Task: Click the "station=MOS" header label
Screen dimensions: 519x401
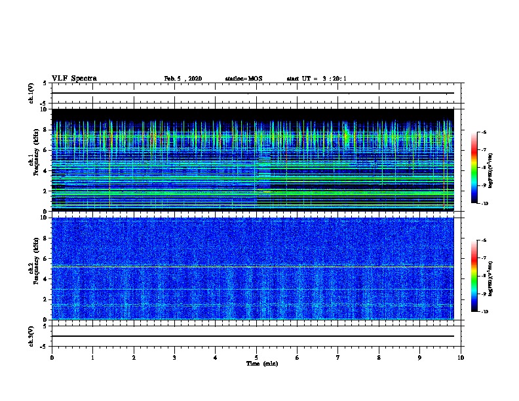Action: [x=244, y=79]
